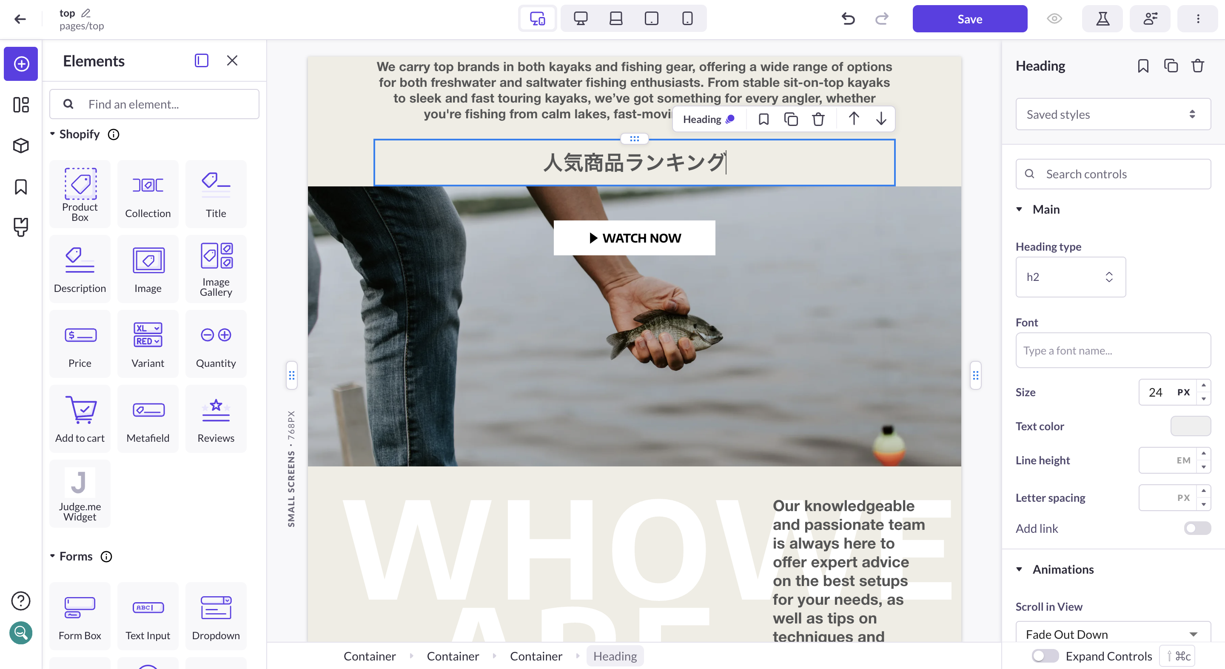This screenshot has width=1225, height=669.
Task: Select the Product Box element
Action: point(80,194)
